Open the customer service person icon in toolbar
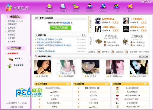 tap(90, 6)
